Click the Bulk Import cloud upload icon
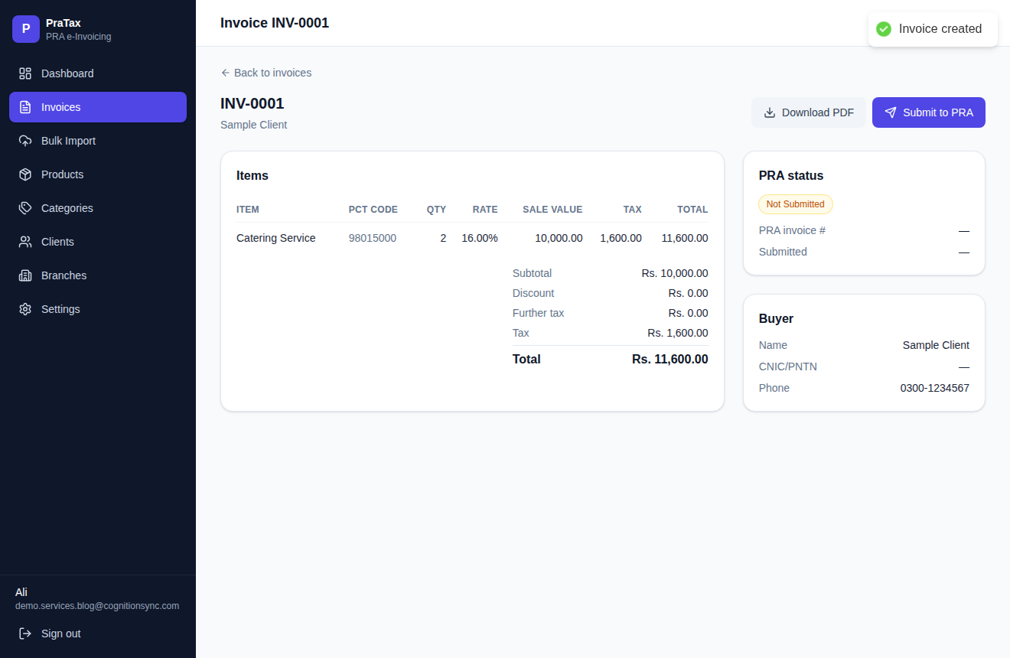1010x658 pixels. click(25, 141)
